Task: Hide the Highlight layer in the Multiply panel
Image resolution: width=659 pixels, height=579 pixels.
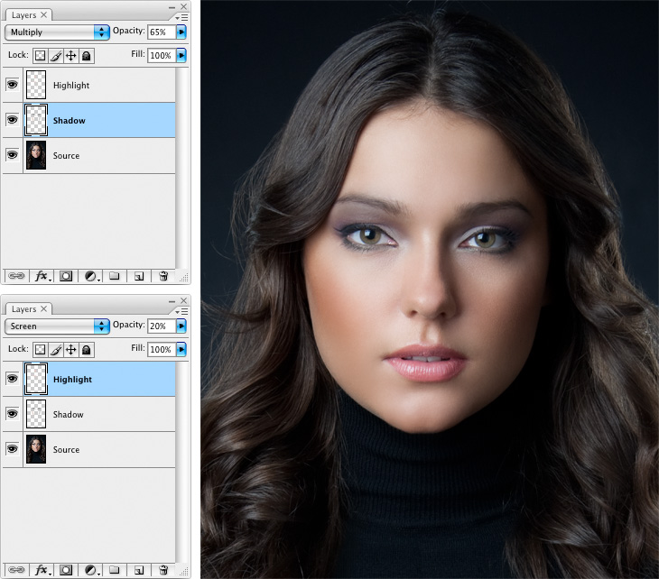Action: click(13, 85)
